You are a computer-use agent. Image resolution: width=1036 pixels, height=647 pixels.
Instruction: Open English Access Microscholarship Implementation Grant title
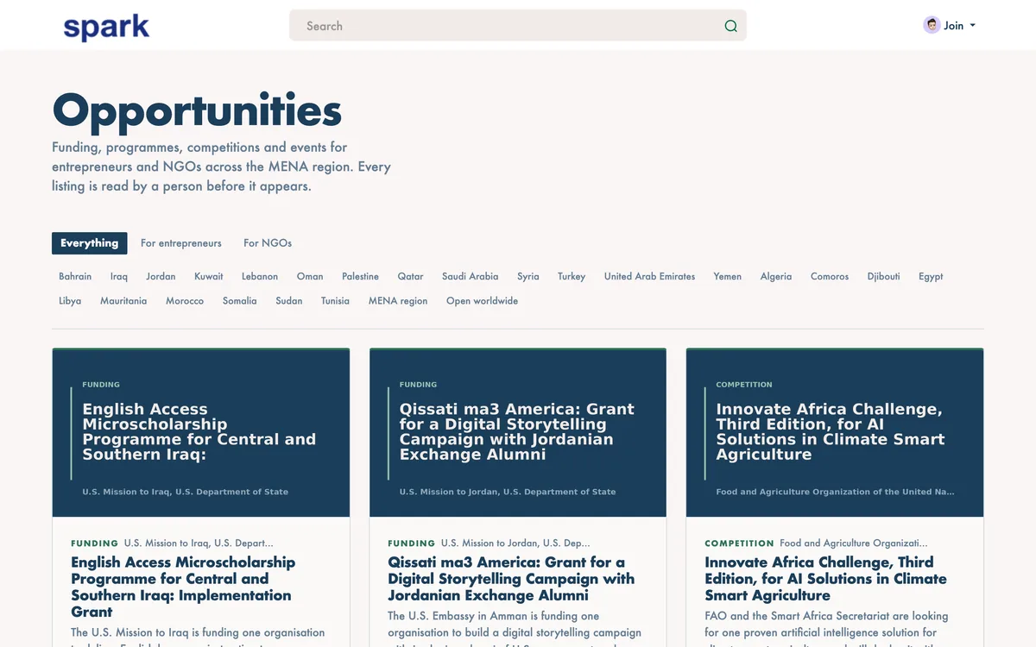click(x=183, y=587)
